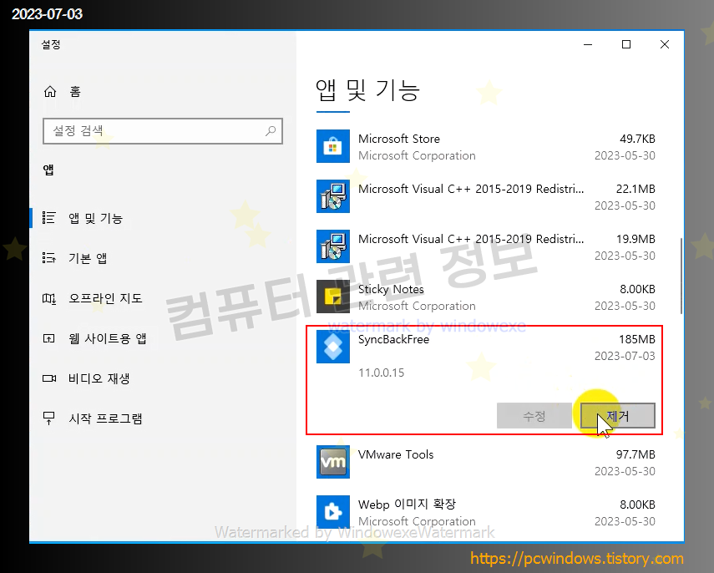
Task: Click the 19.9MB Visual C++ installer icon
Action: pos(333,246)
